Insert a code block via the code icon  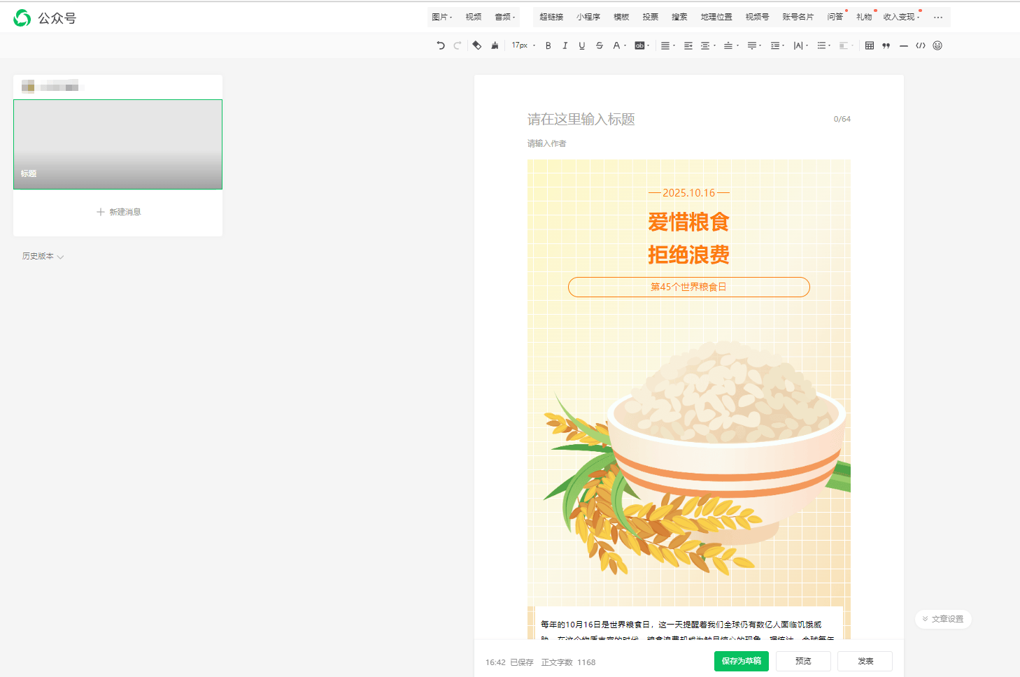920,45
